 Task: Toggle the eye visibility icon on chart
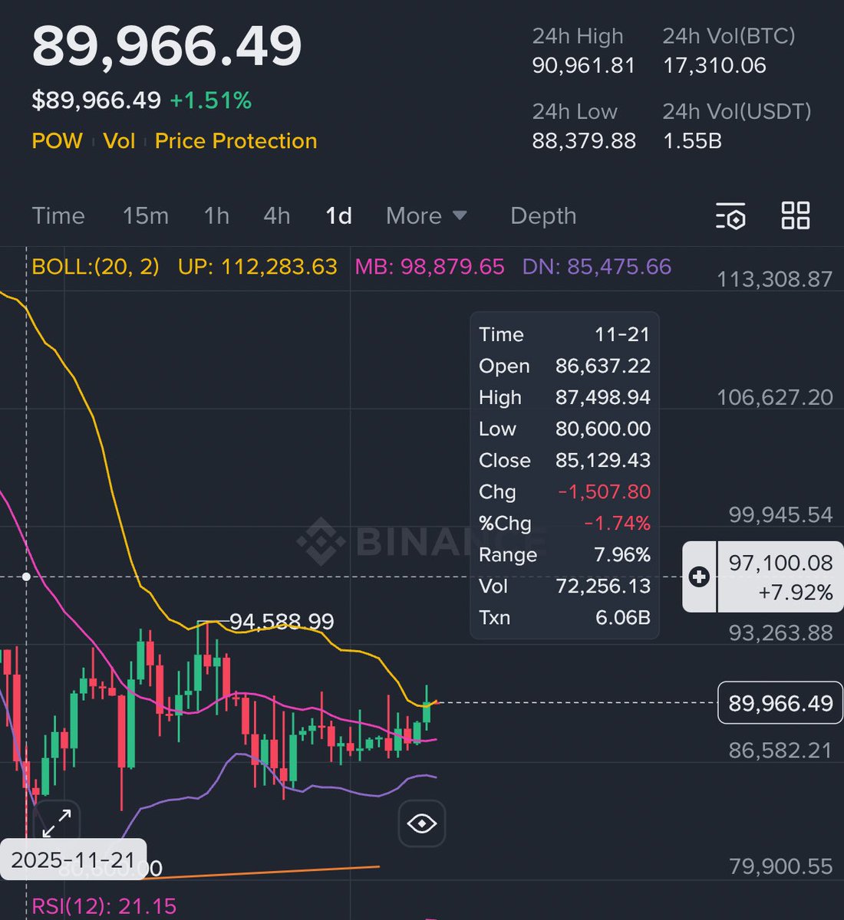(422, 823)
